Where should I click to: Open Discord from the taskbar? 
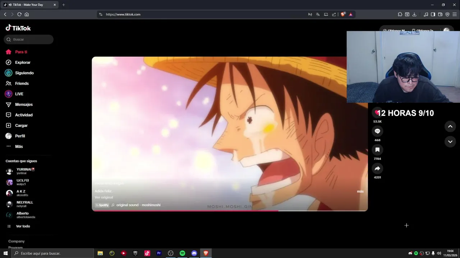point(194,253)
